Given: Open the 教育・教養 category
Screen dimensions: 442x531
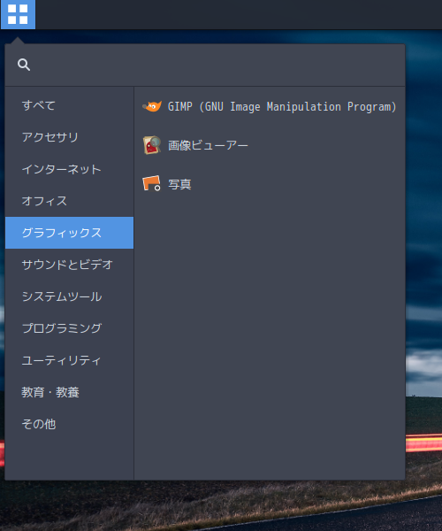Looking at the screenshot, I should point(69,392).
